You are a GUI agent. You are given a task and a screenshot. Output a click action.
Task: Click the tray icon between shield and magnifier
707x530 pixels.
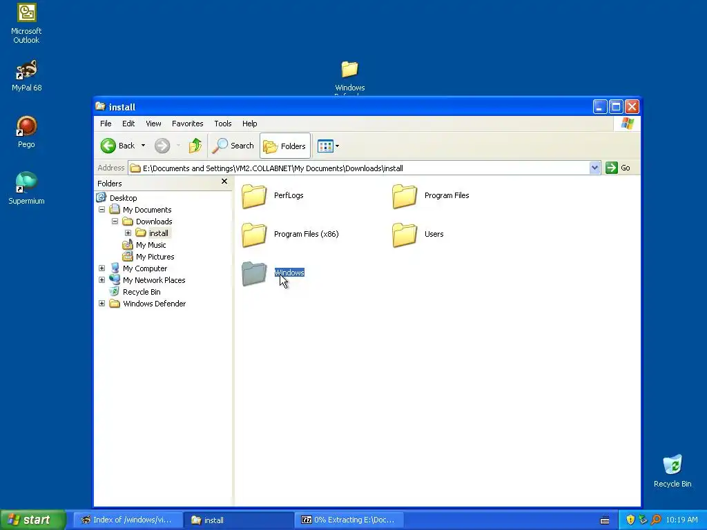(643, 520)
